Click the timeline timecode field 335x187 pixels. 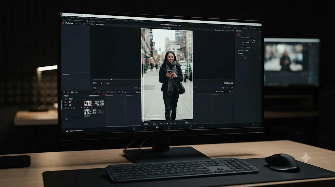click(94, 96)
